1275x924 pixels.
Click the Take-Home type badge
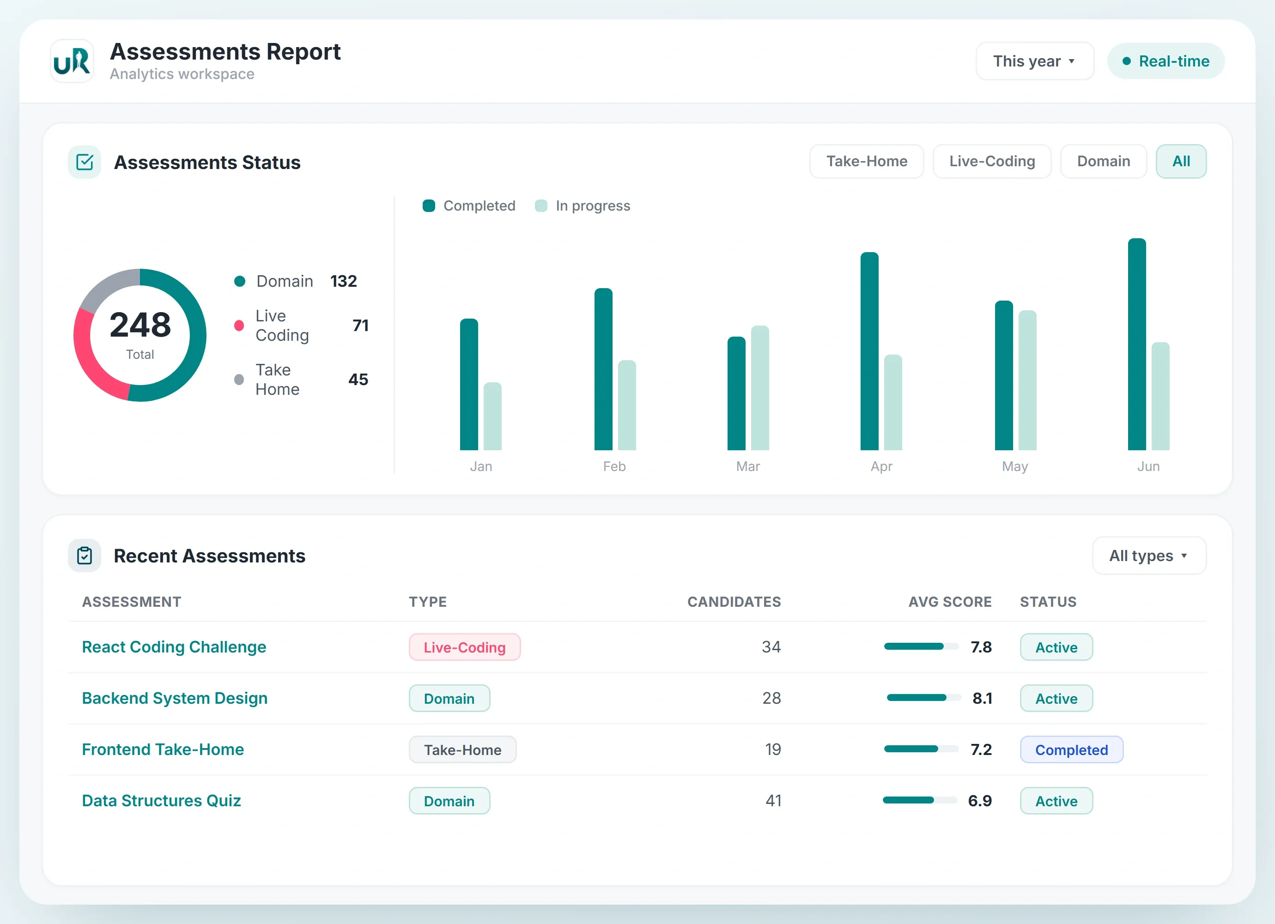tap(462, 749)
